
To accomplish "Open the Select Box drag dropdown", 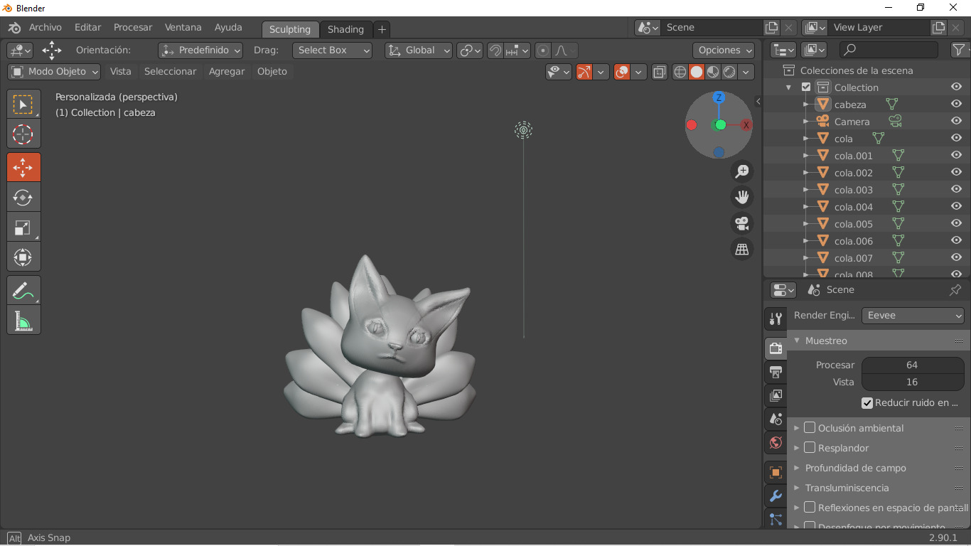I will (x=332, y=50).
